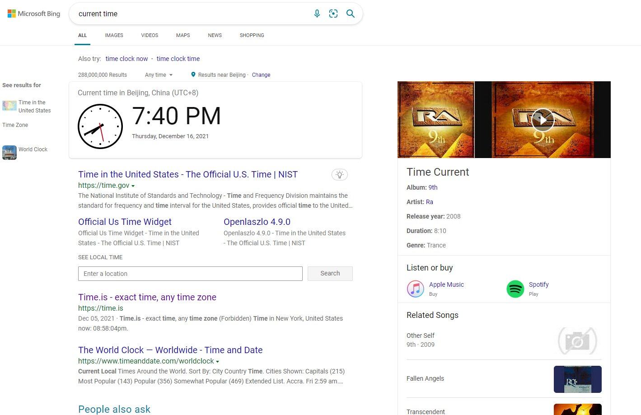The height and width of the screenshot is (415, 641).
Task: Open the 9th album link
Action: tap(433, 187)
